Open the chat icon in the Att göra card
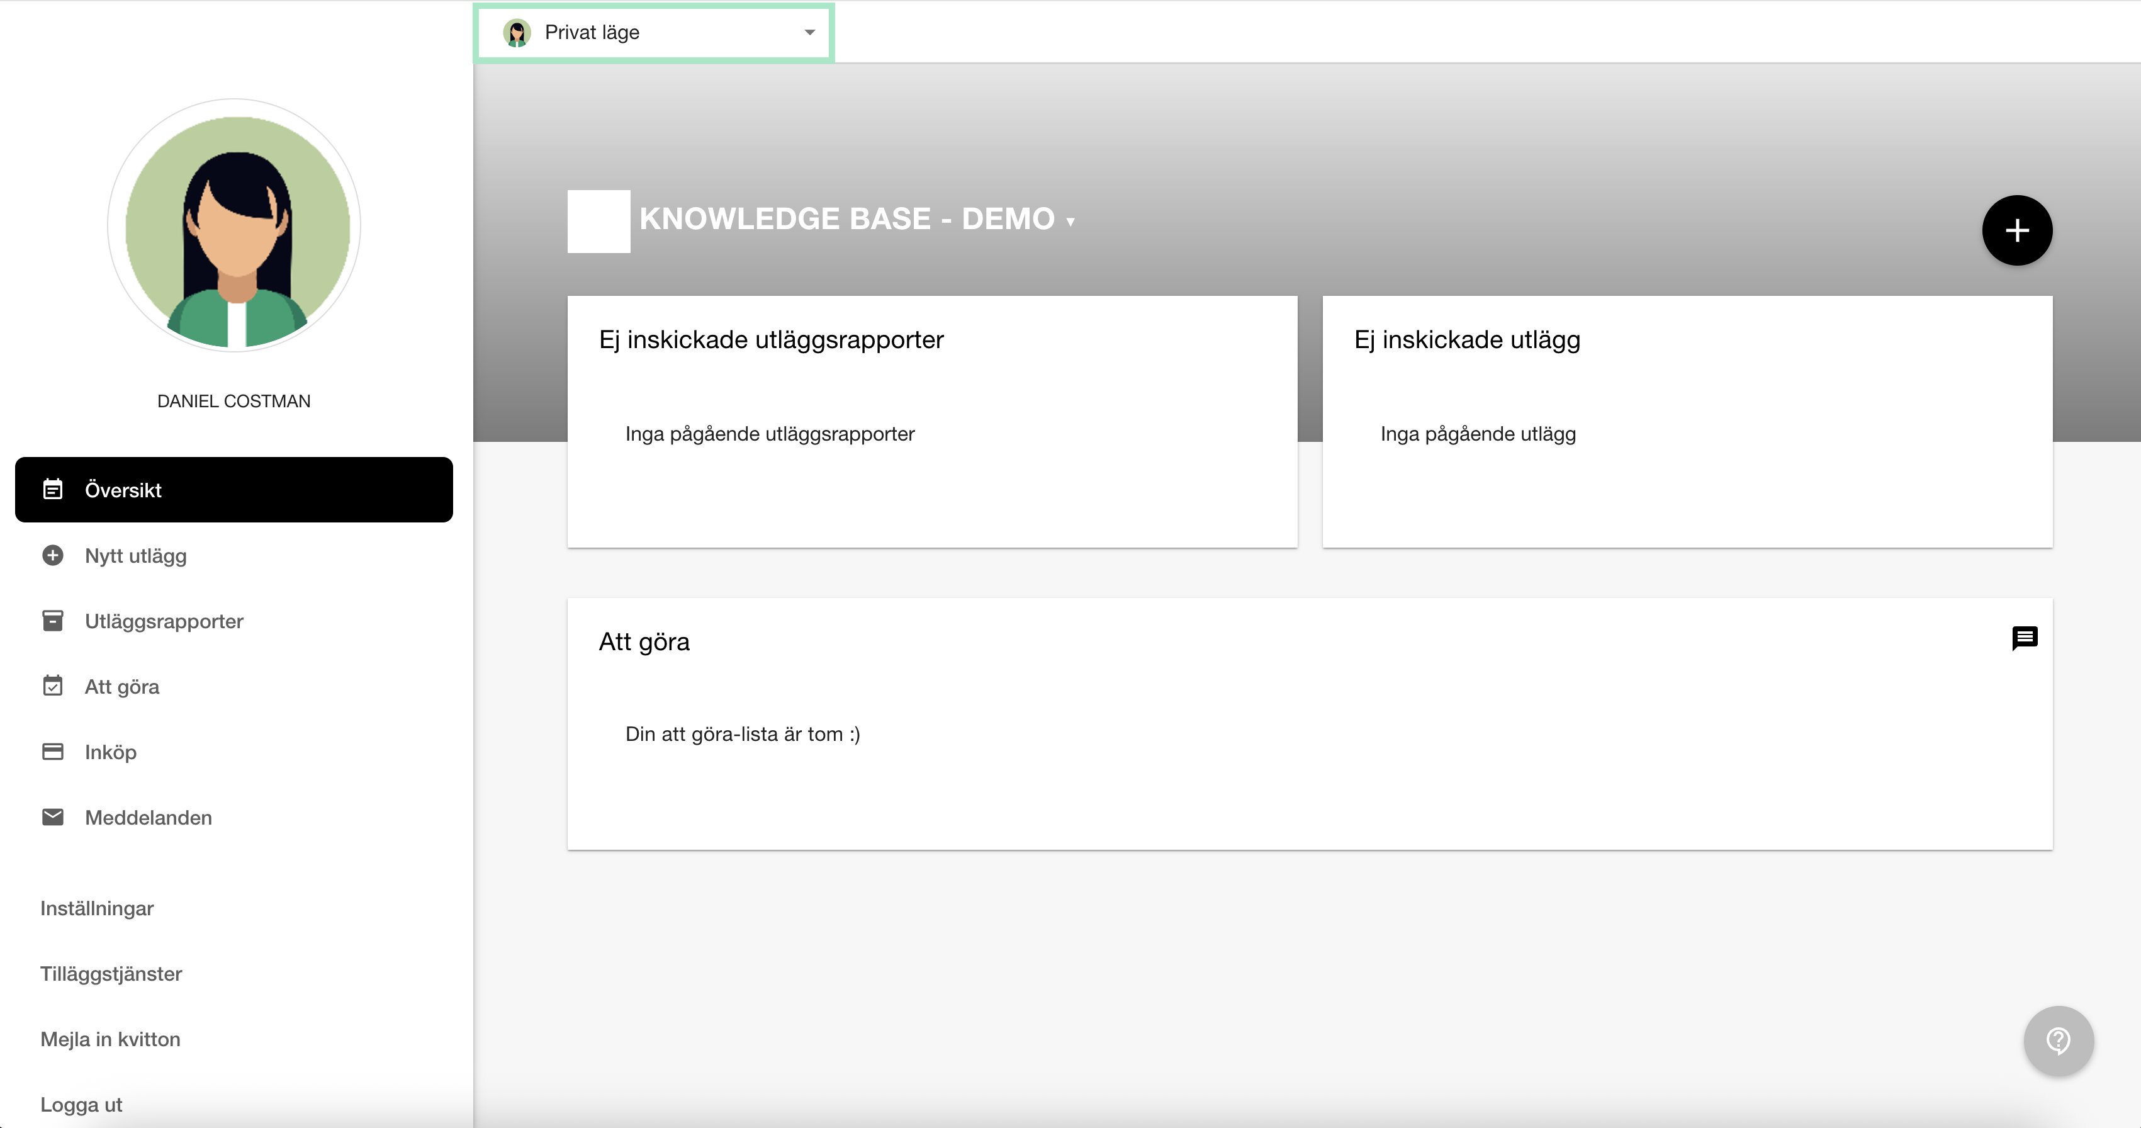 2025,638
